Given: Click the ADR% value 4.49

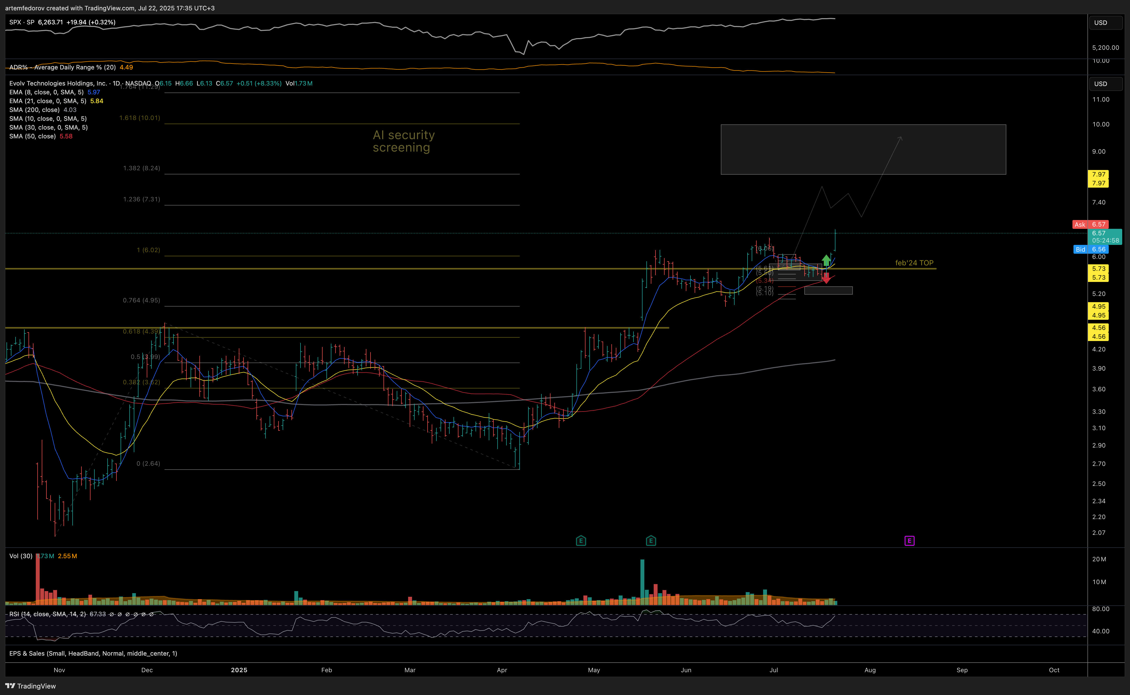Looking at the screenshot, I should tap(126, 67).
